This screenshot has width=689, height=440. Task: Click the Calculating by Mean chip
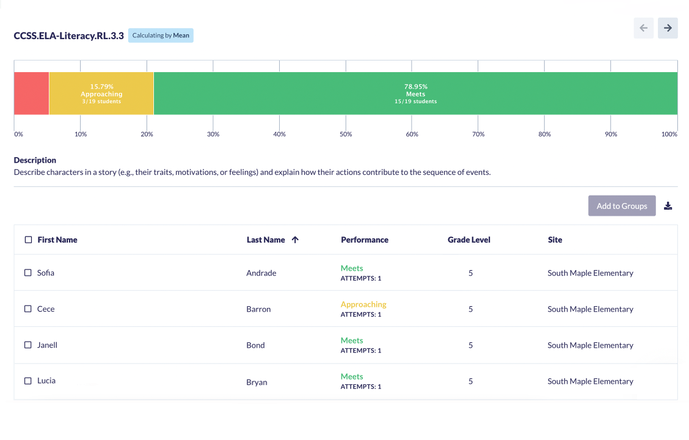coord(161,35)
